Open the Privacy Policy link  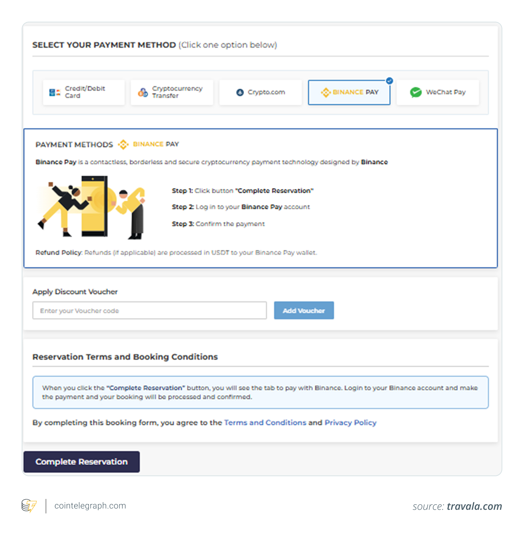(350, 423)
